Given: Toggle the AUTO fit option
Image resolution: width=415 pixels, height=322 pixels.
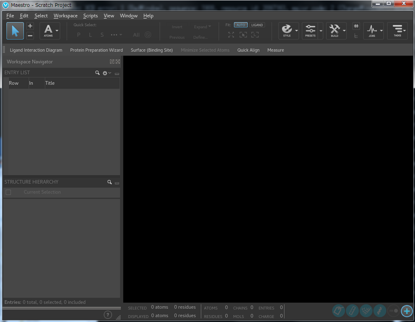Looking at the screenshot, I should click(x=241, y=25).
